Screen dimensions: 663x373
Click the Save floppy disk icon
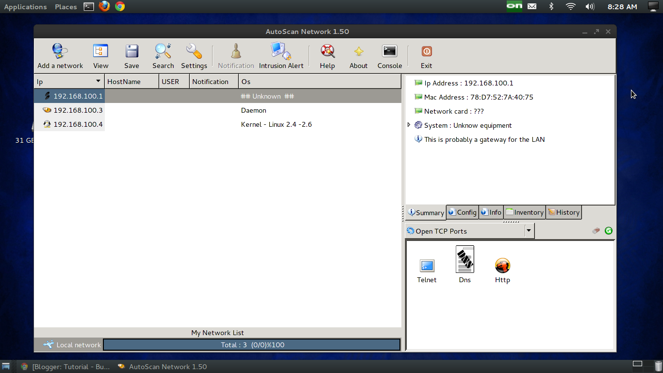(x=132, y=51)
